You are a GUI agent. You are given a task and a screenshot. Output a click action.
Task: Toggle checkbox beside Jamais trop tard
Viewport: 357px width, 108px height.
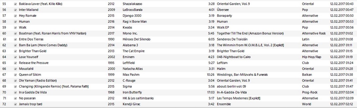click(15, 104)
